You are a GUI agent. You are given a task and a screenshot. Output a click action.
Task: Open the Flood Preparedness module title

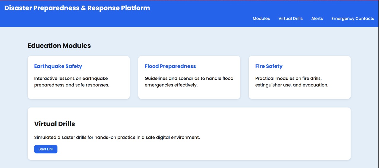pyautogui.click(x=170, y=66)
